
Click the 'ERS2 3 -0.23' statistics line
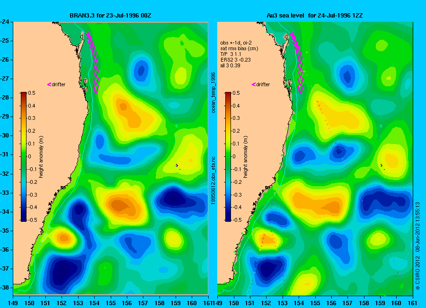tap(235, 60)
